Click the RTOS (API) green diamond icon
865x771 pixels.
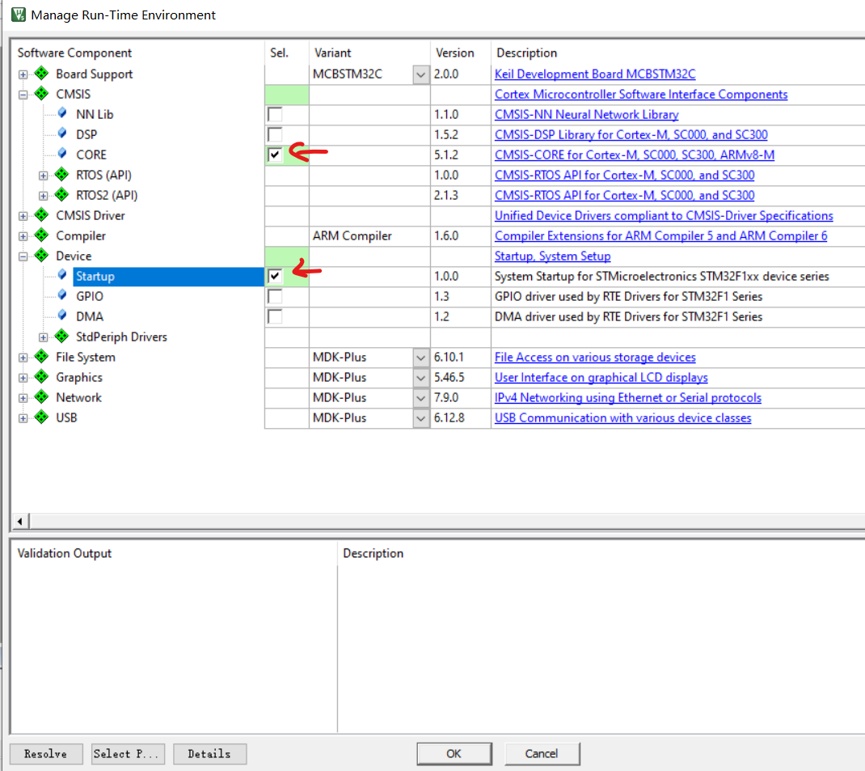[61, 175]
